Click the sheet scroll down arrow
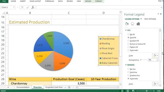Viewport: 164px width, 92px height. tap(121, 84)
